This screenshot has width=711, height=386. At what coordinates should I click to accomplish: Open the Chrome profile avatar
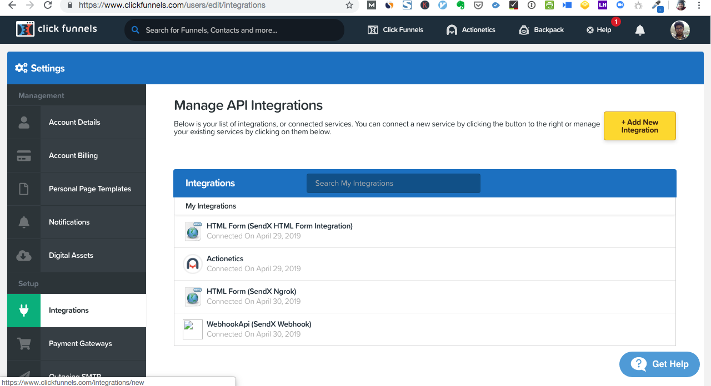tap(681, 5)
